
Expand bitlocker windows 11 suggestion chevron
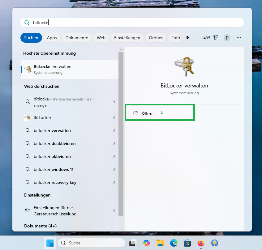(114, 169)
